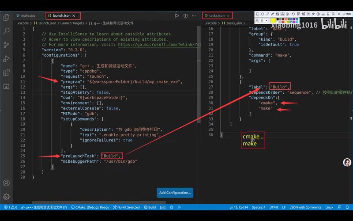The image size is (353, 221).
Task: Select the text A tool in screenshot toolbar
Action: click(x=283, y=14)
